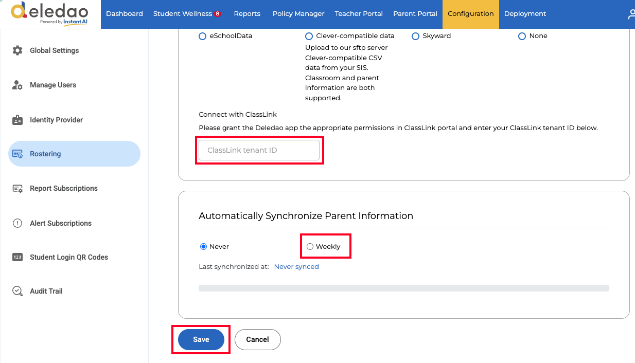Click the Save button

coord(201,339)
